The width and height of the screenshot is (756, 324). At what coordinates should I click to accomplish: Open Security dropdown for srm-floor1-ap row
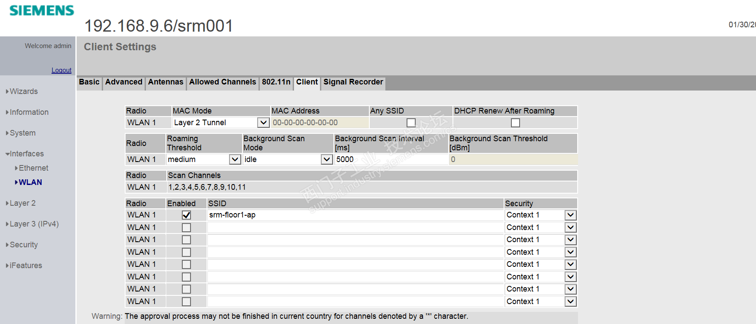click(x=571, y=215)
